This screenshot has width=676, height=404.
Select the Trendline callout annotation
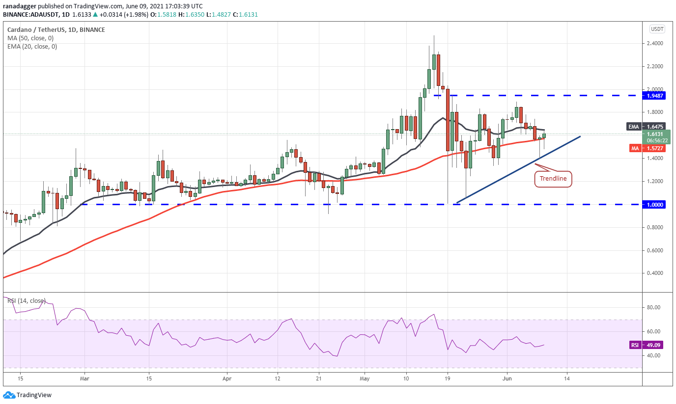tap(553, 179)
